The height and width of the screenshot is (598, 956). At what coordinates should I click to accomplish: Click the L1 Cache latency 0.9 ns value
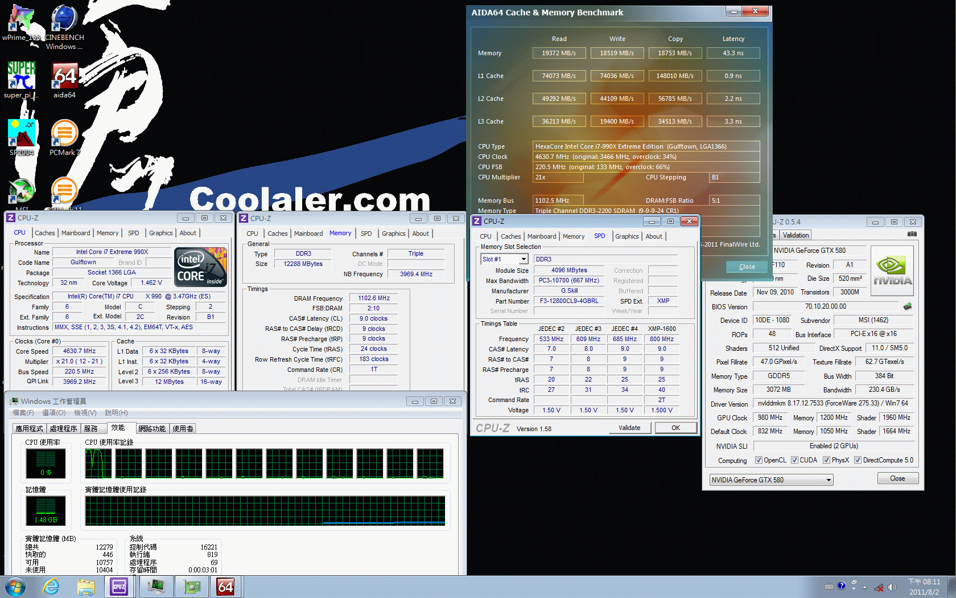[x=733, y=76]
